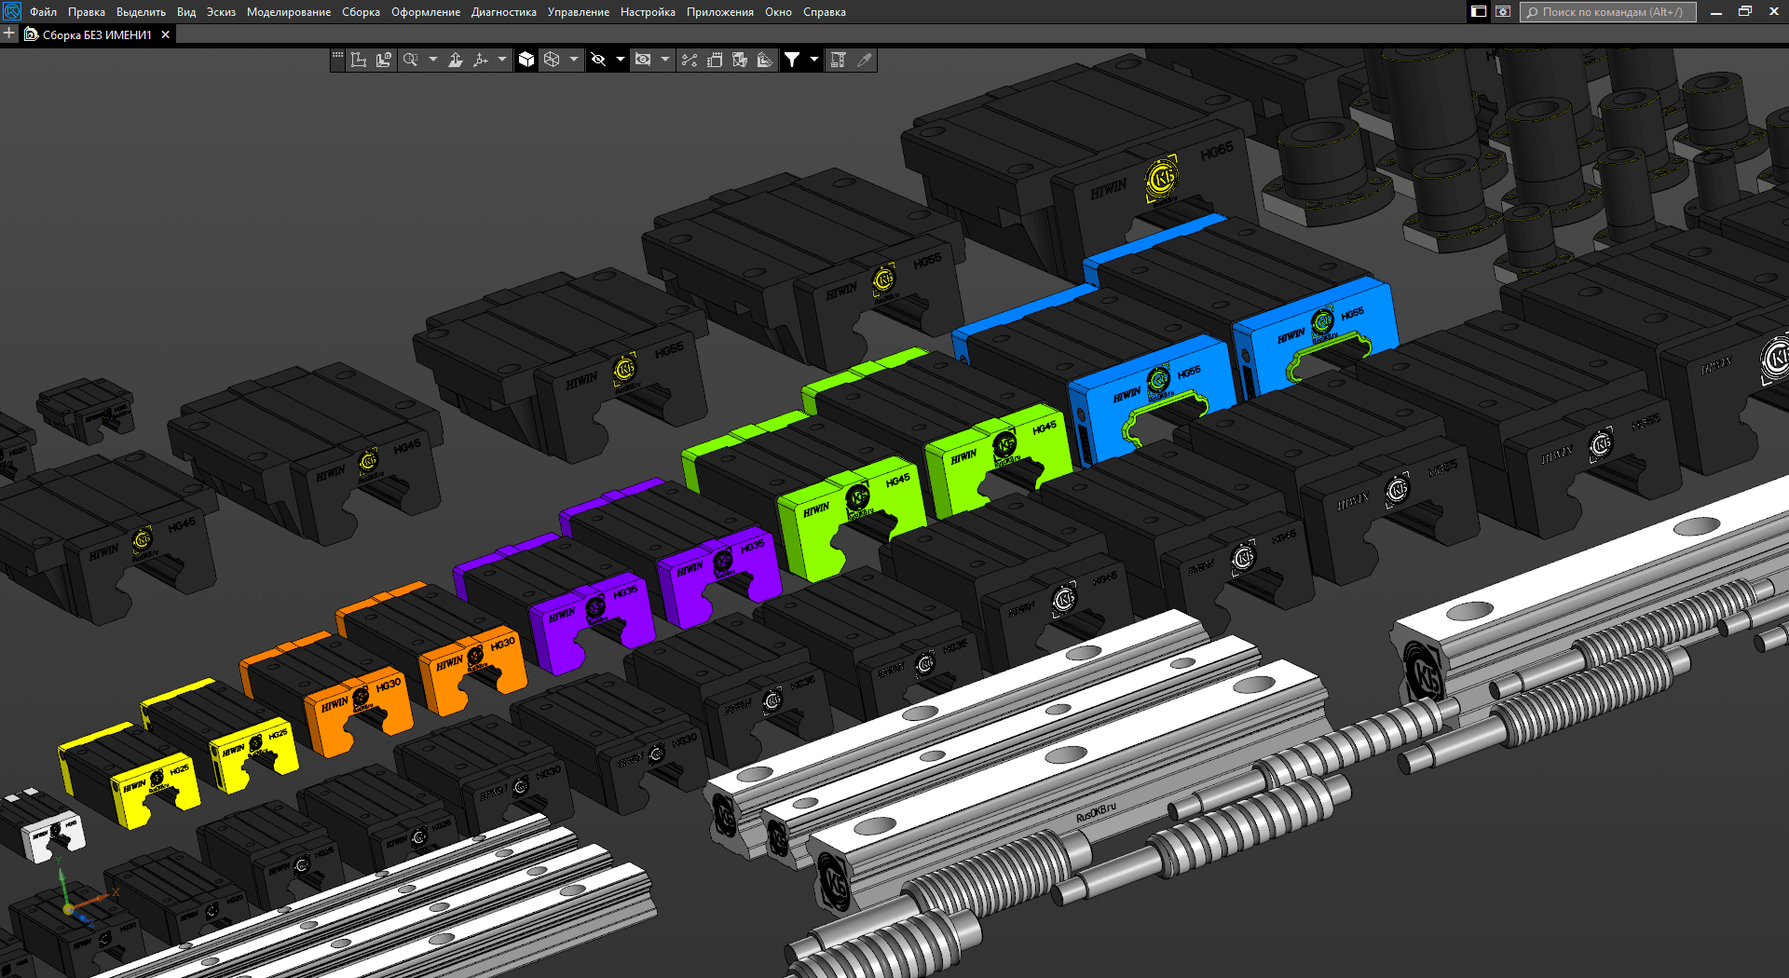Click the new document plus button
This screenshot has height=978, width=1789.
(x=9, y=34)
